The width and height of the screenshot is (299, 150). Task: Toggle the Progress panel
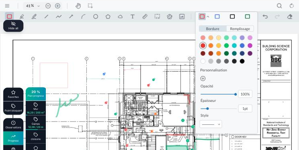pyautogui.click(x=13, y=138)
